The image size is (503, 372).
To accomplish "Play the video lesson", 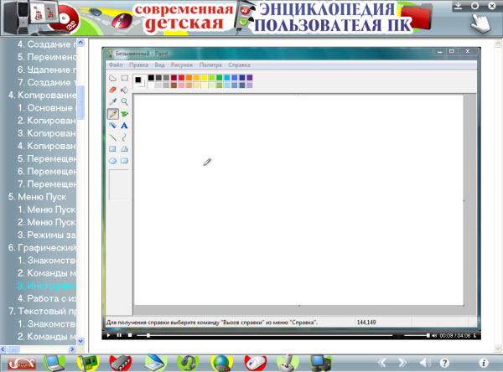I will [108, 335].
